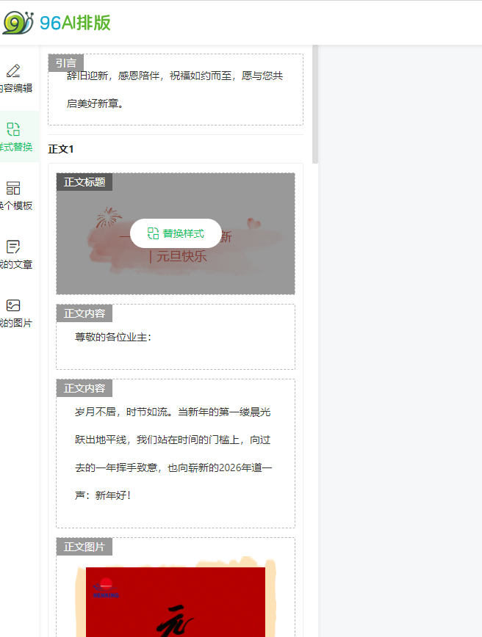Select the 引言 label tag

(66, 63)
